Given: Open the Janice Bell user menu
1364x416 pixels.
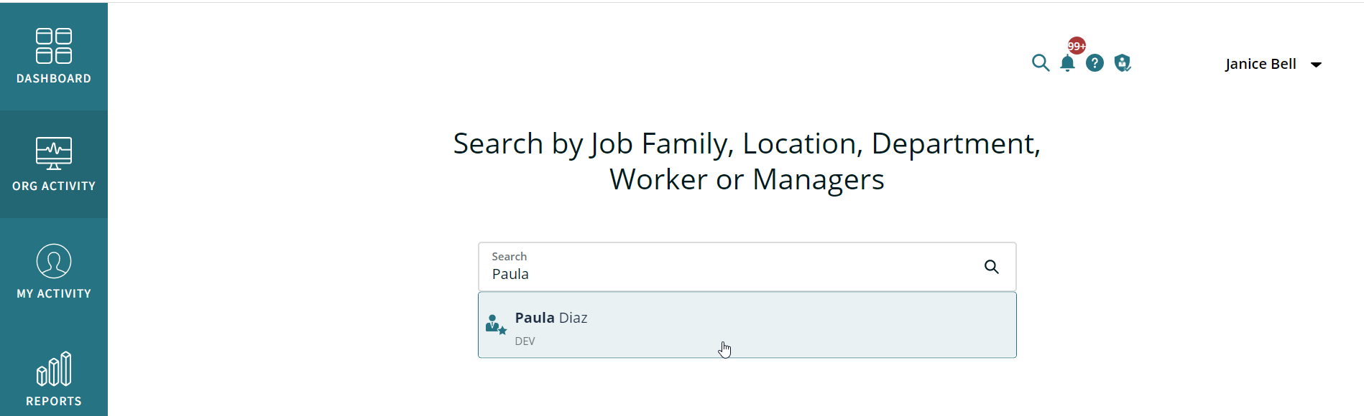Looking at the screenshot, I should (x=1273, y=64).
